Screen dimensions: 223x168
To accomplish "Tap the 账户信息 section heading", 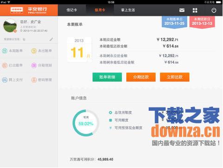I will [x=79, y=98].
